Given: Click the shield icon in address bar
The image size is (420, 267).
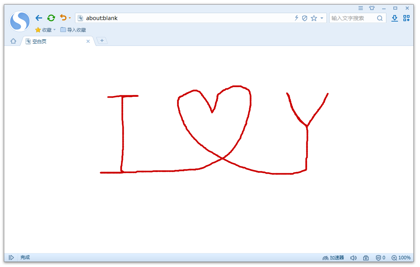Looking at the screenshot, I should [304, 18].
